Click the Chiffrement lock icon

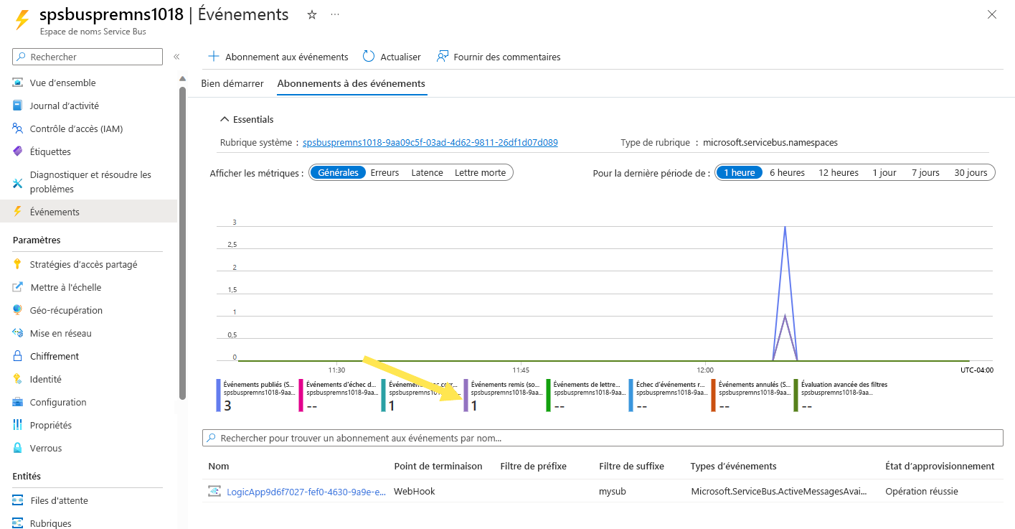pyautogui.click(x=18, y=356)
